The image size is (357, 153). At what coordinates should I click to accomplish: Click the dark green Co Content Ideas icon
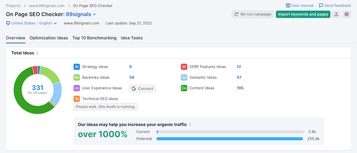pos(184,88)
